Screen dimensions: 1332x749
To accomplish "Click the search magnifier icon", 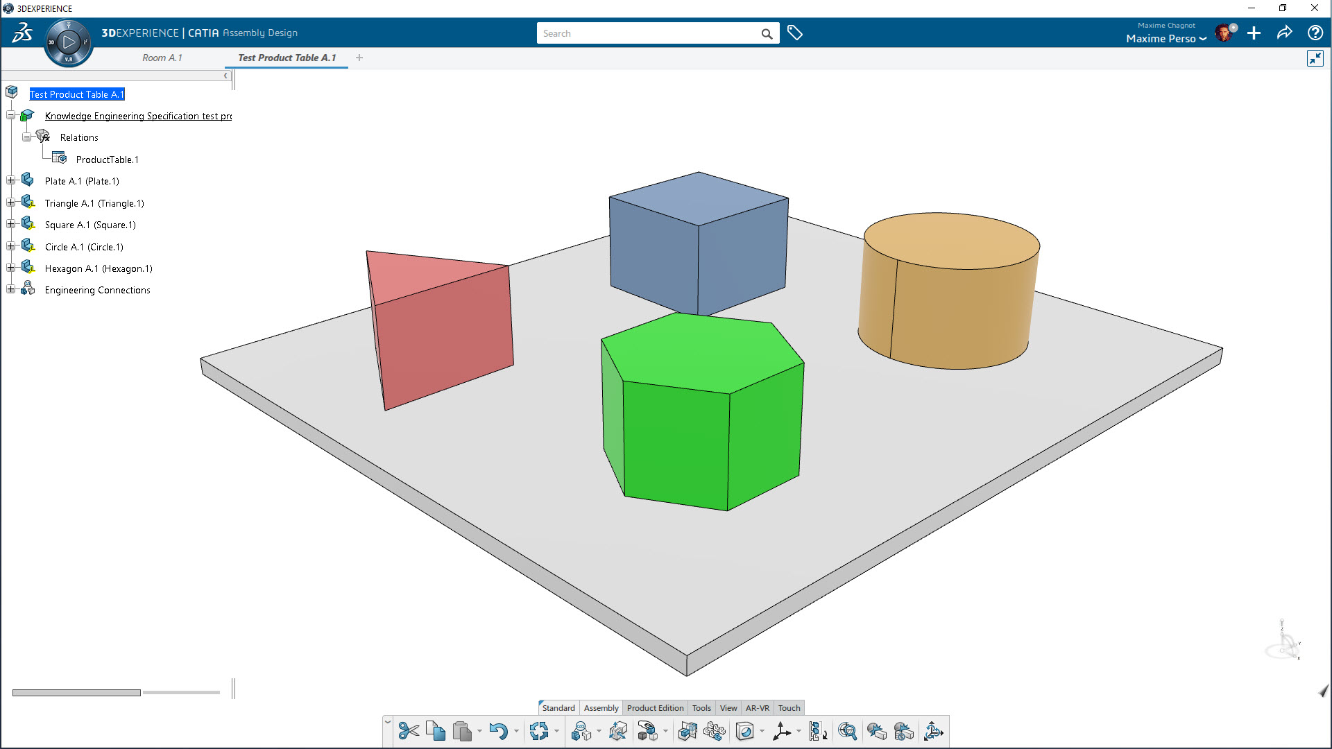I will (767, 33).
